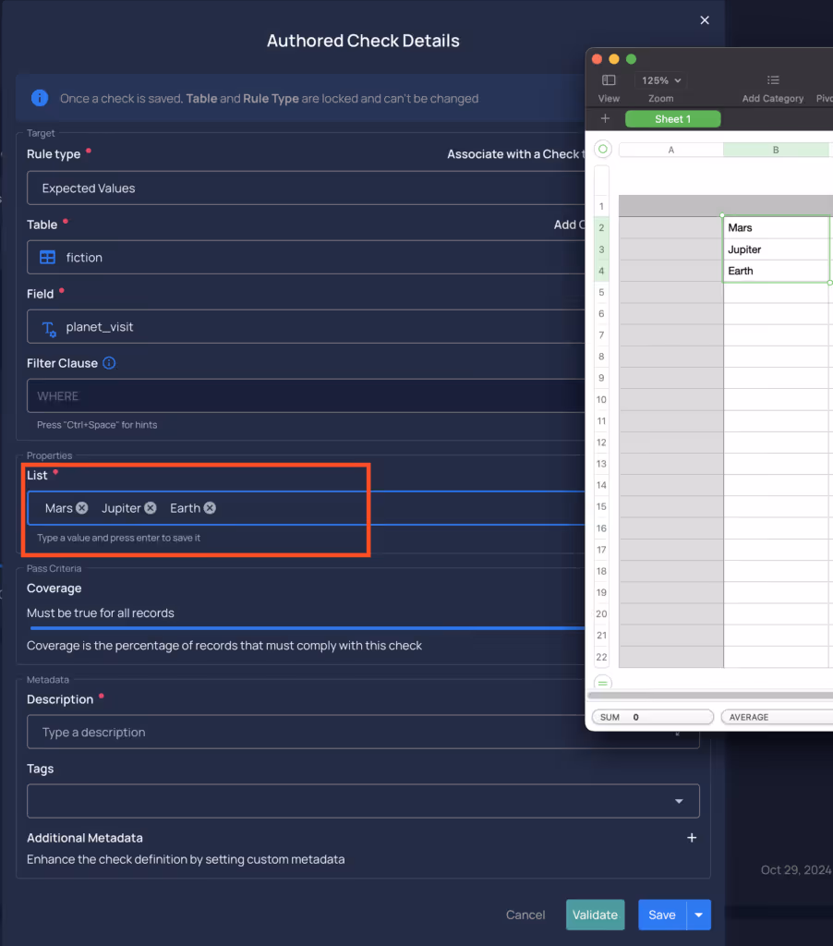Screen dimensions: 833x946
Task: Select row 15 header in Numbers
Action: (x=601, y=507)
